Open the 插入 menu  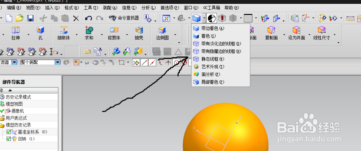(x=52, y=8)
